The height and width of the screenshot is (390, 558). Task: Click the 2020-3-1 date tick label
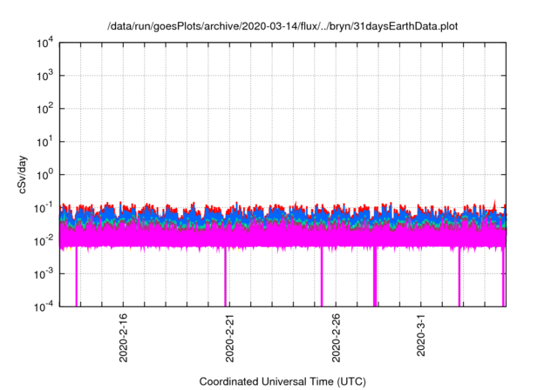421,334
